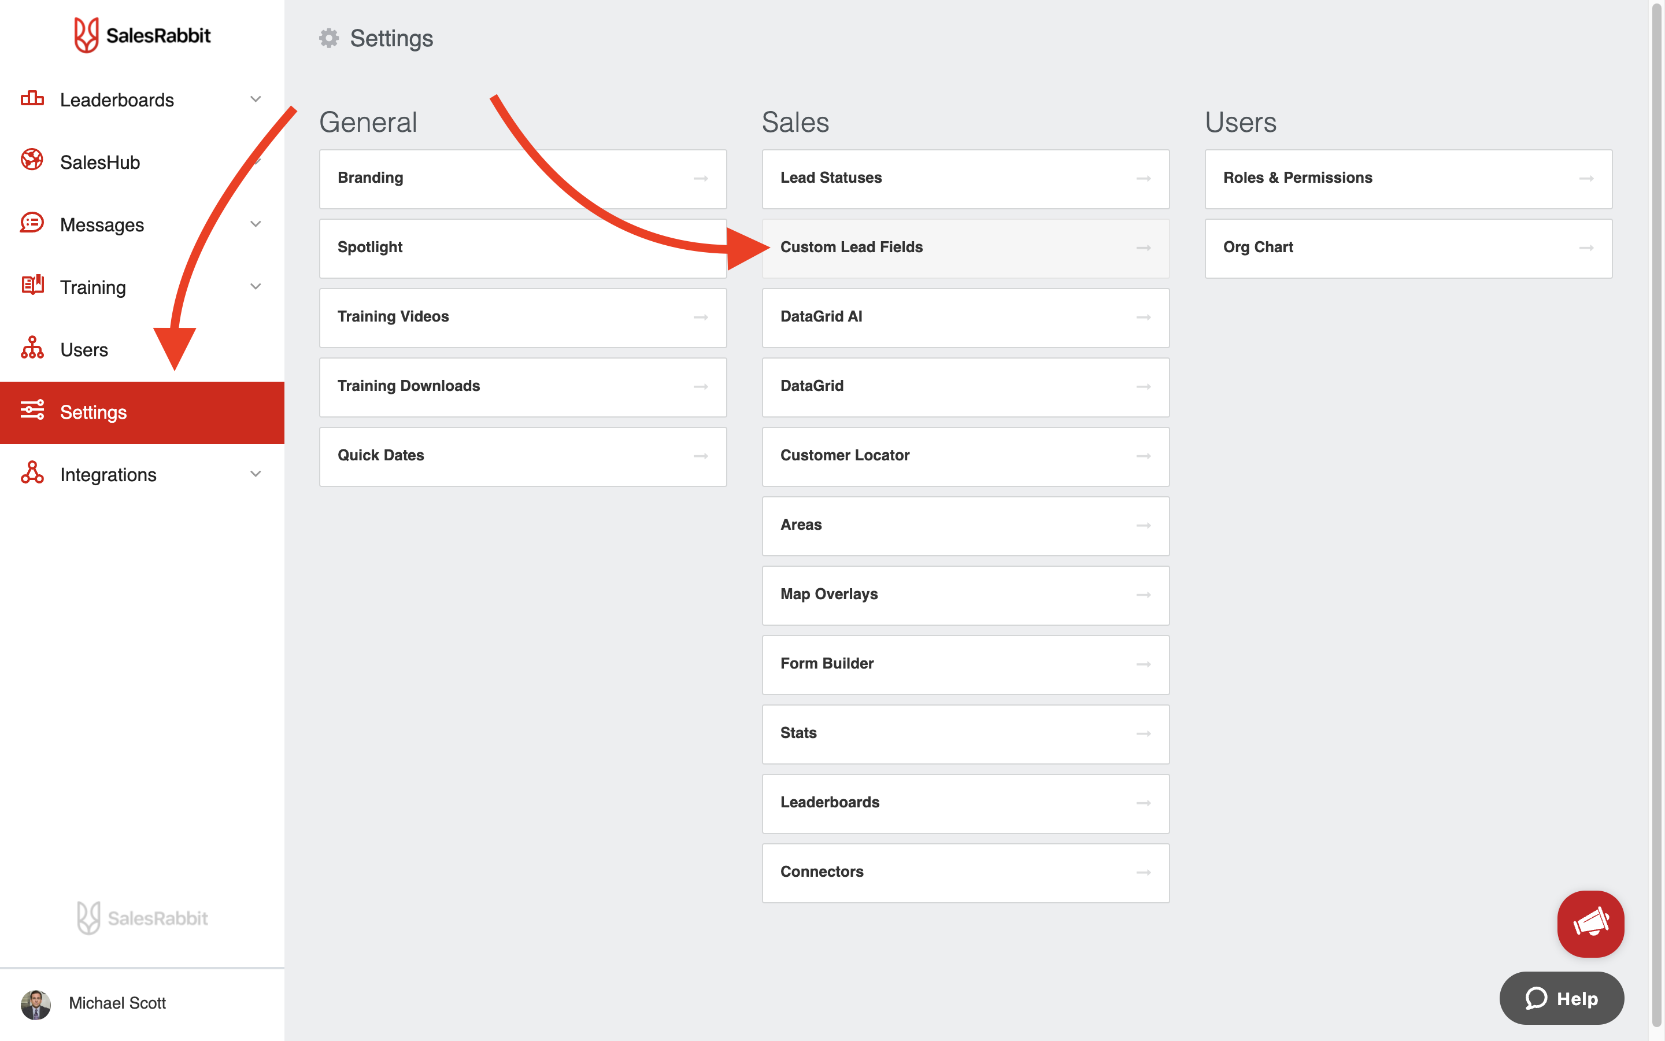This screenshot has height=1041, width=1665.
Task: Open Org Chart settings
Action: [x=1408, y=248]
